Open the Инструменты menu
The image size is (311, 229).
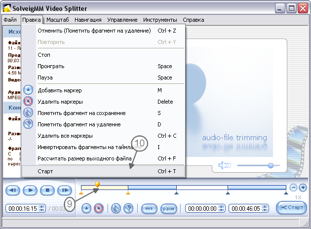tap(160, 20)
